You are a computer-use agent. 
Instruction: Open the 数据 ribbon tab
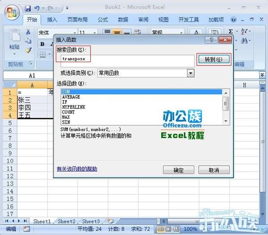click(123, 20)
